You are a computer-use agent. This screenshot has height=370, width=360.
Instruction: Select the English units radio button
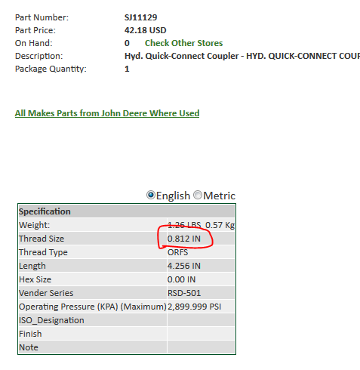point(151,195)
